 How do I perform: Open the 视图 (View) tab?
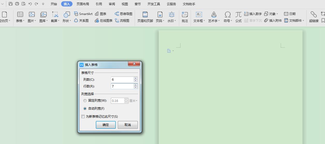click(125, 4)
